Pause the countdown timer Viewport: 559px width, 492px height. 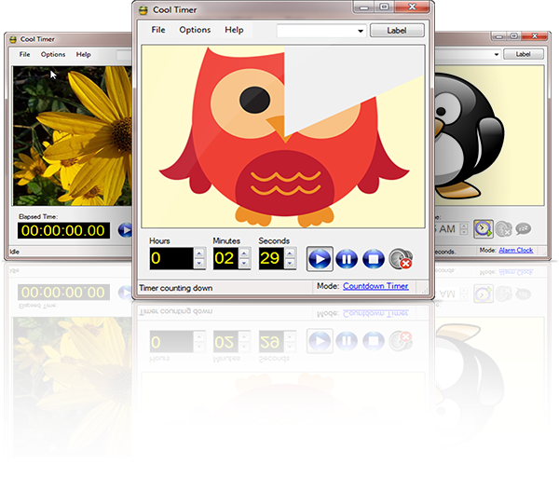347,258
